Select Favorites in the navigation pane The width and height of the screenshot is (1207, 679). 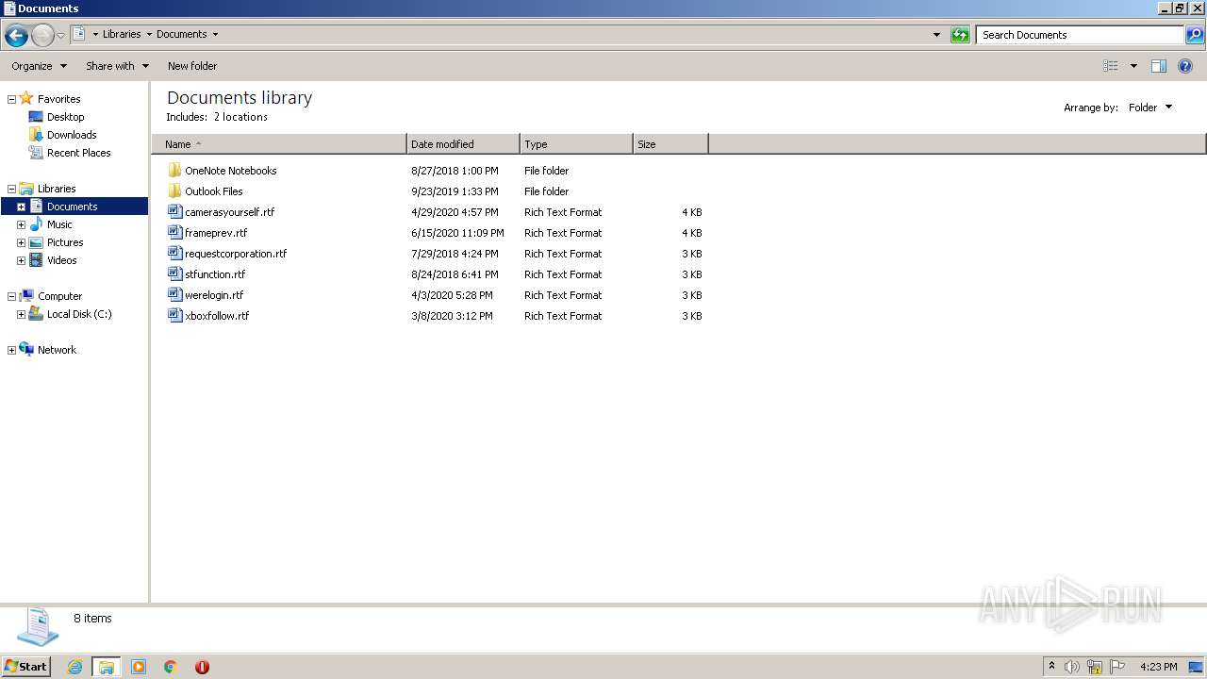[x=58, y=99]
